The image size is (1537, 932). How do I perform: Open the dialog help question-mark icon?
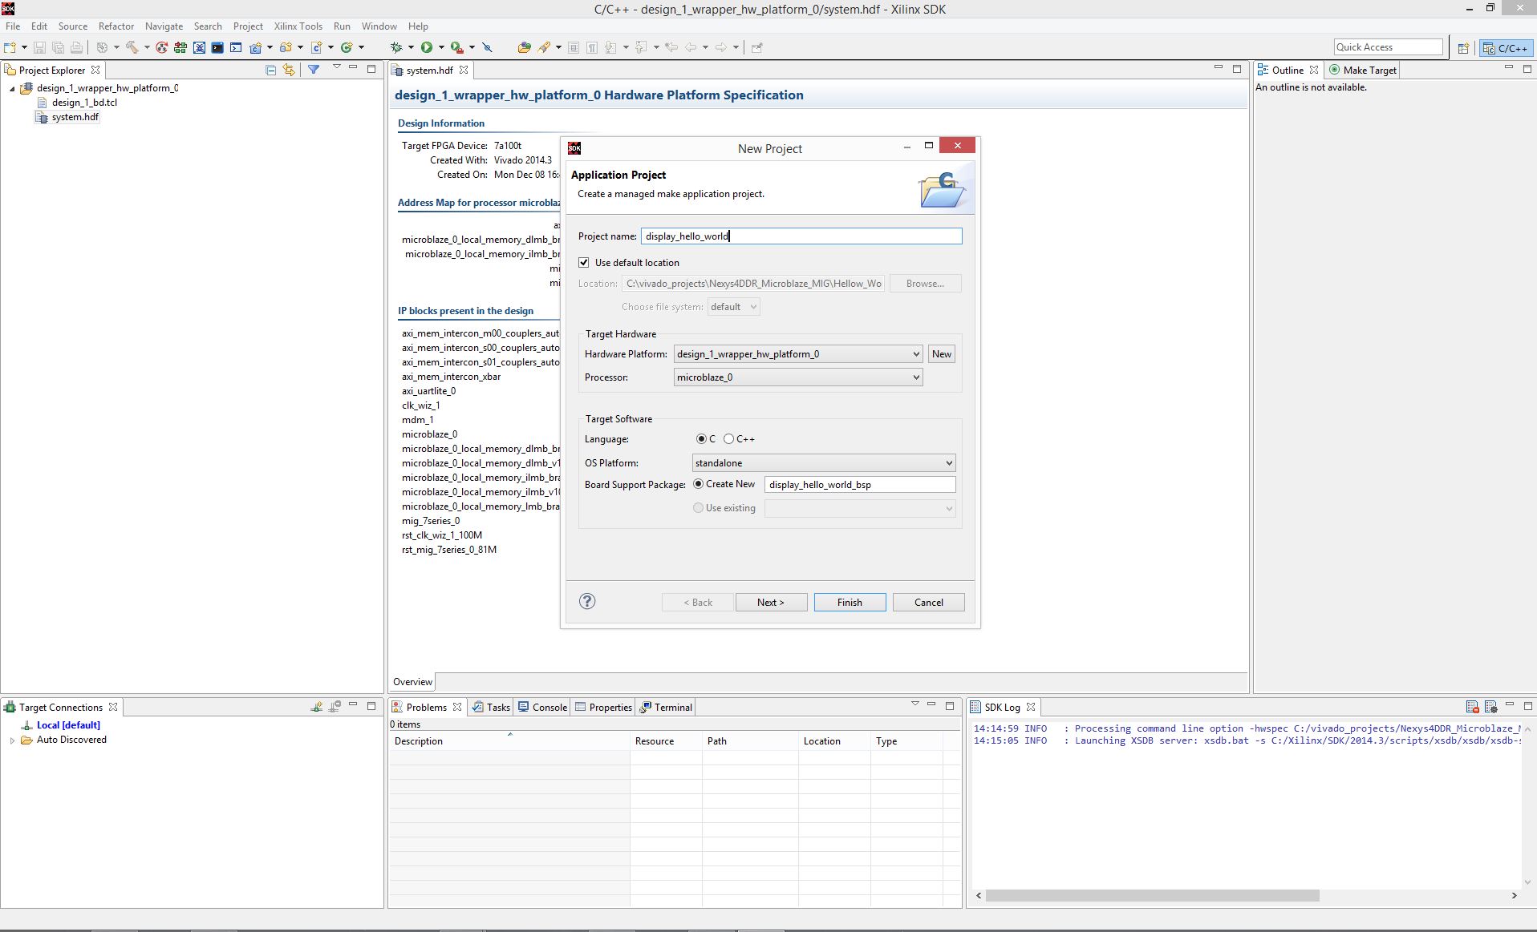click(587, 601)
